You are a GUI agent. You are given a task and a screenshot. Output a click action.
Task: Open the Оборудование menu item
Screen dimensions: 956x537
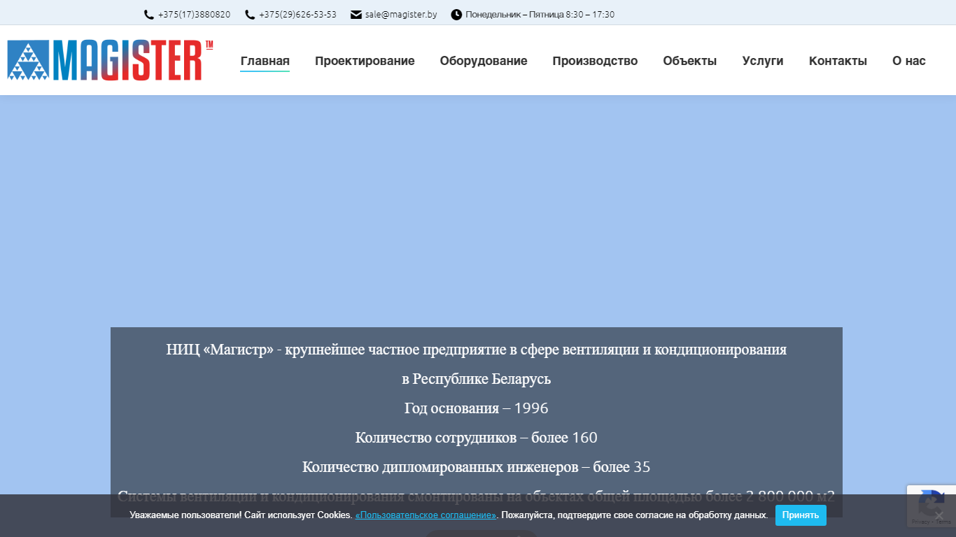(x=484, y=61)
